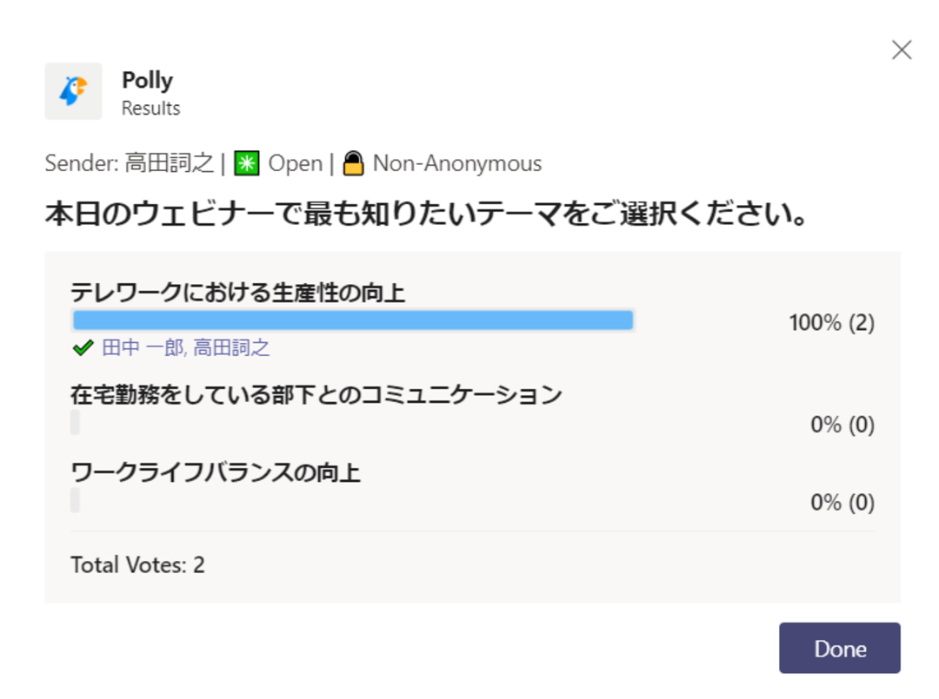Click the empty bar for 在宅勤務 option
Image resolution: width=939 pixels, height=699 pixels.
point(75,422)
